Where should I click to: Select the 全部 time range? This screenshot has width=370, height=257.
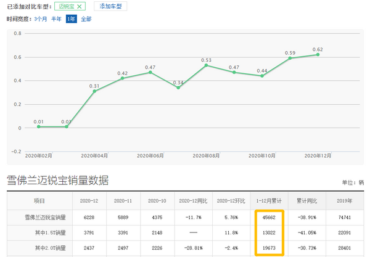[86, 19]
